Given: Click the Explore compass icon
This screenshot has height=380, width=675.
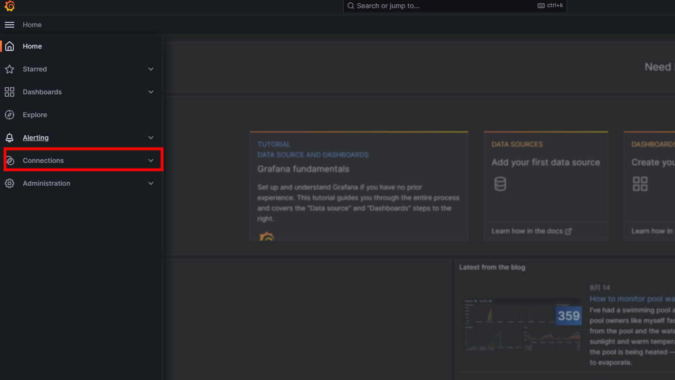Looking at the screenshot, I should (10, 115).
